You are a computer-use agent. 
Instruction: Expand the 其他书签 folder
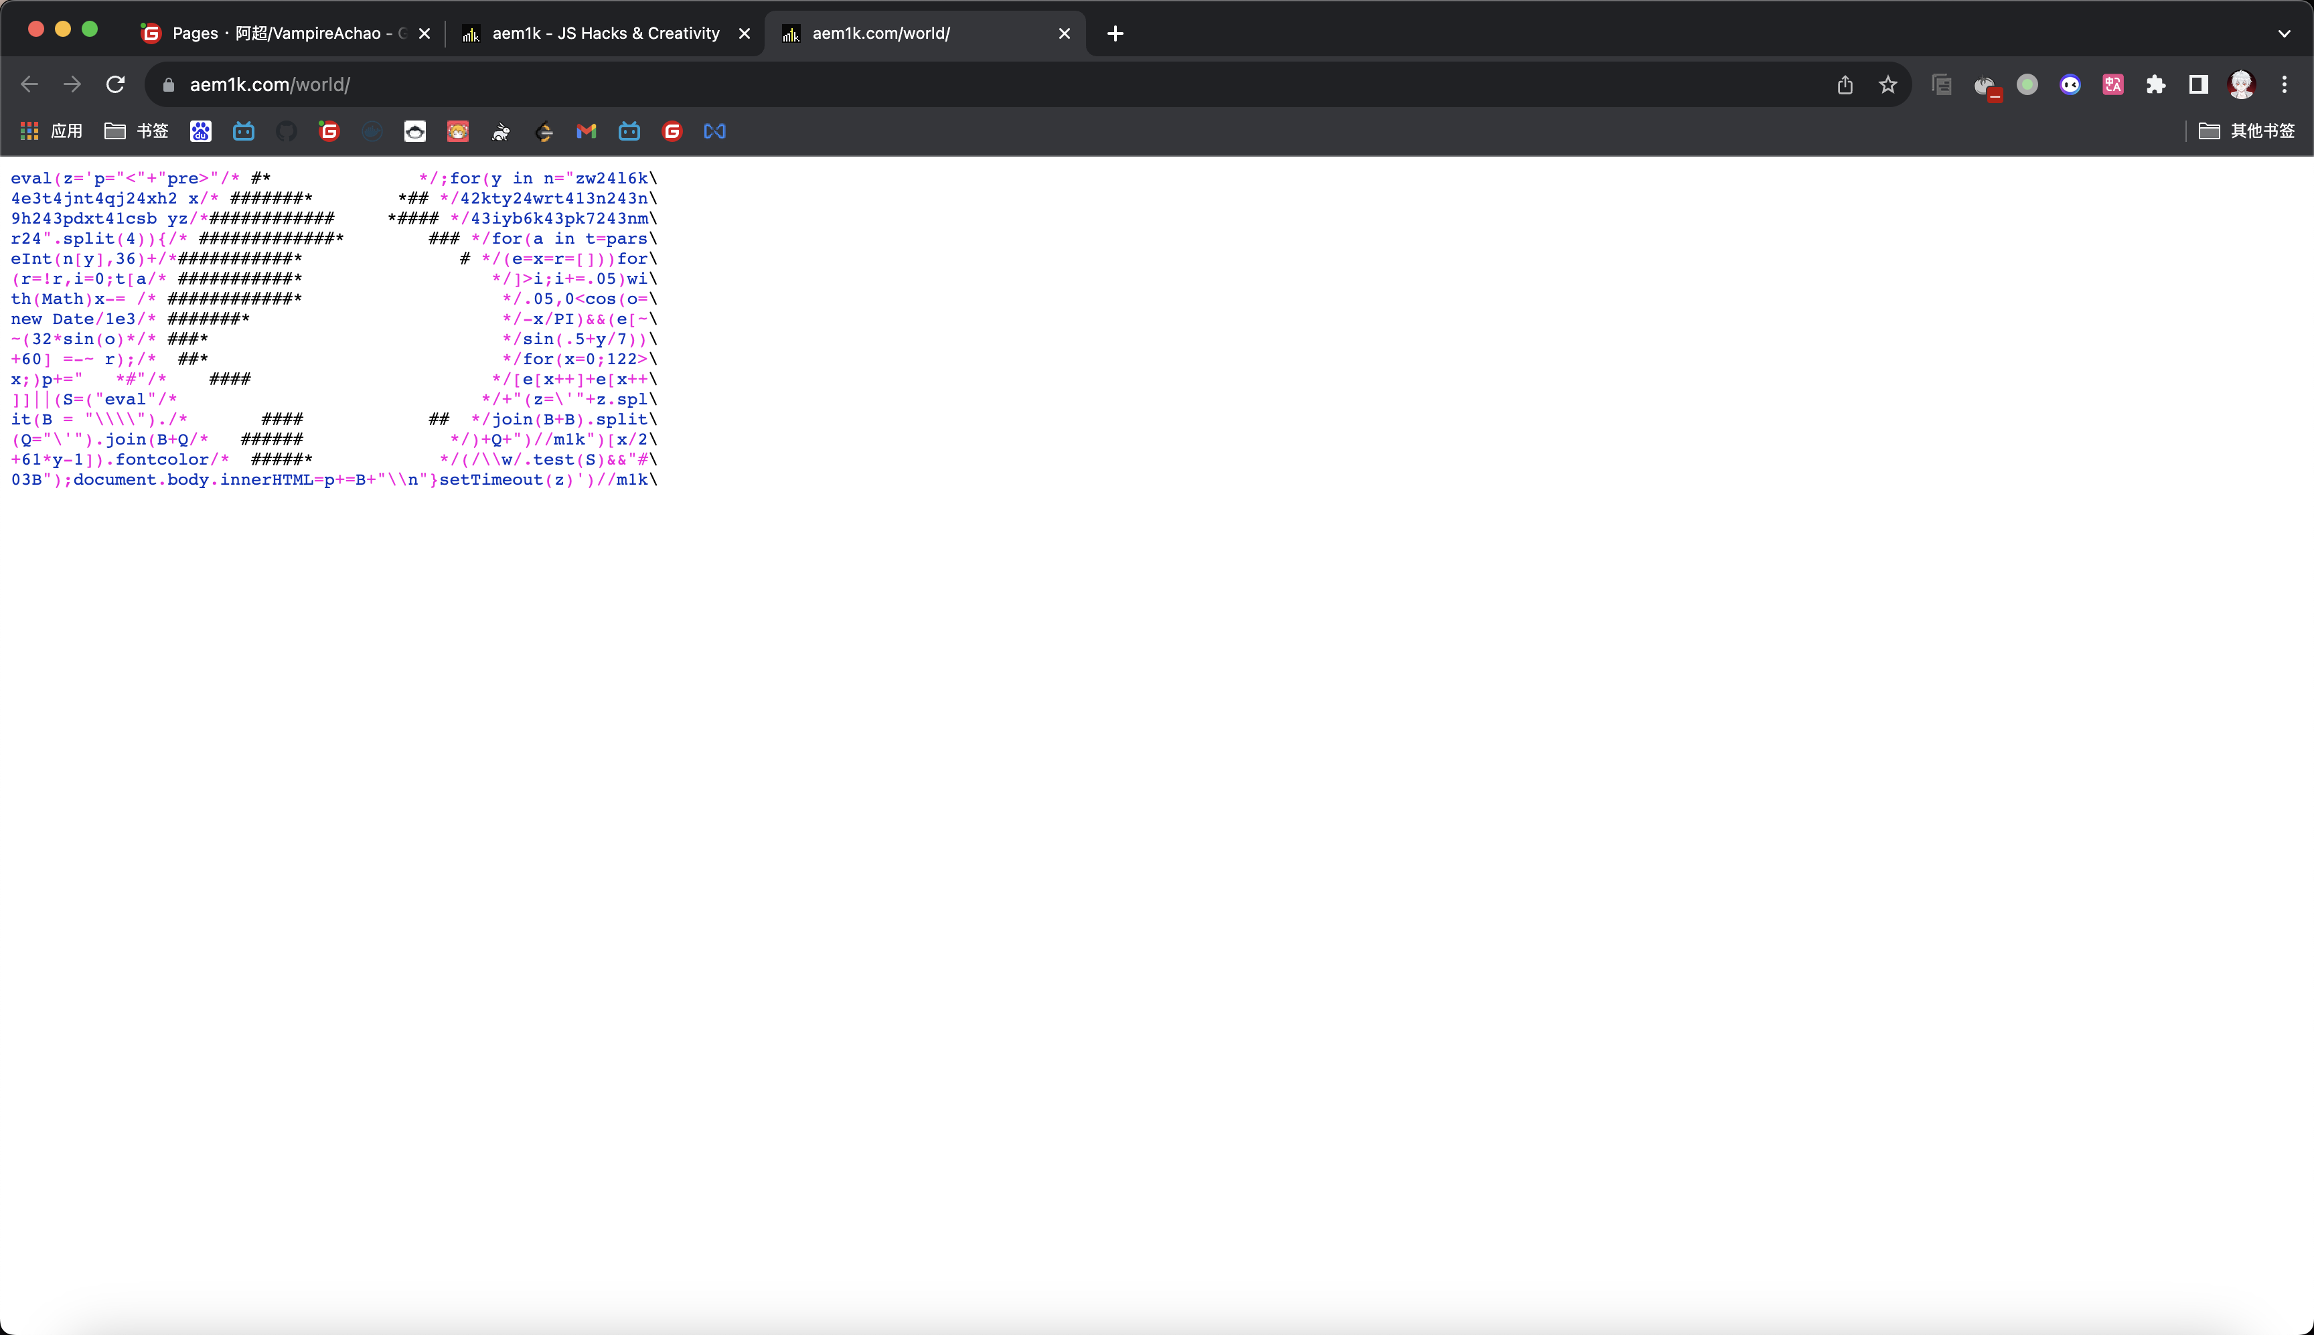[2246, 131]
